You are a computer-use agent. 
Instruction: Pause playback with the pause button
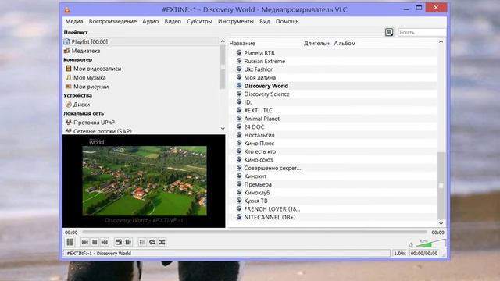point(70,242)
